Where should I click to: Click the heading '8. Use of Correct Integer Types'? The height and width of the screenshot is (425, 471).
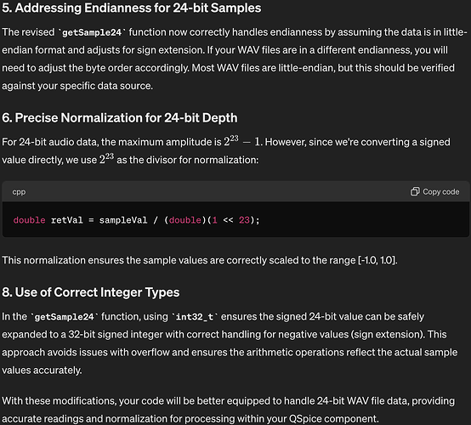(x=91, y=292)
